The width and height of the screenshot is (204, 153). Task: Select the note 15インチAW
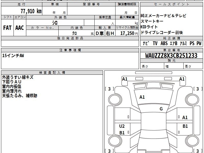(x=13, y=56)
